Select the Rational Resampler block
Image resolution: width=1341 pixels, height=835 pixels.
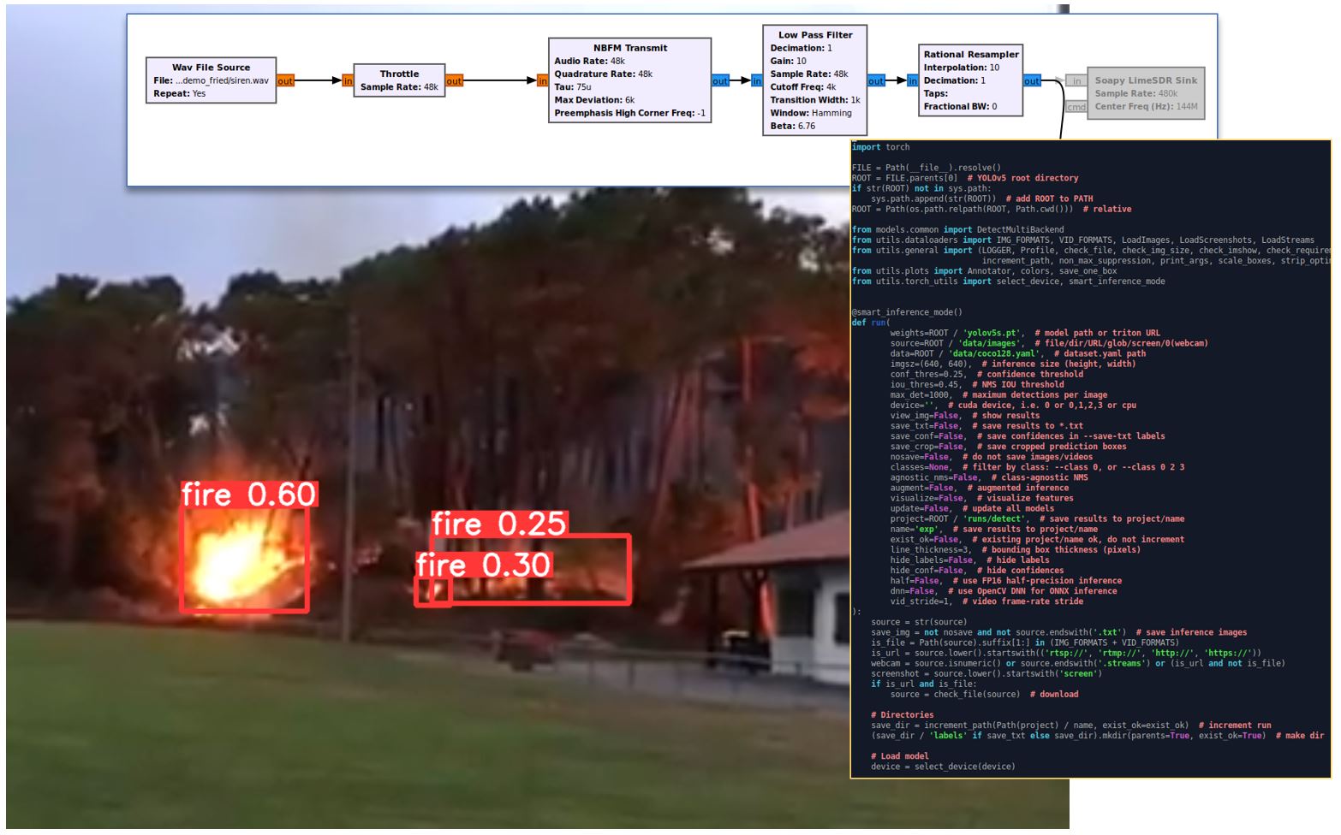[x=970, y=80]
